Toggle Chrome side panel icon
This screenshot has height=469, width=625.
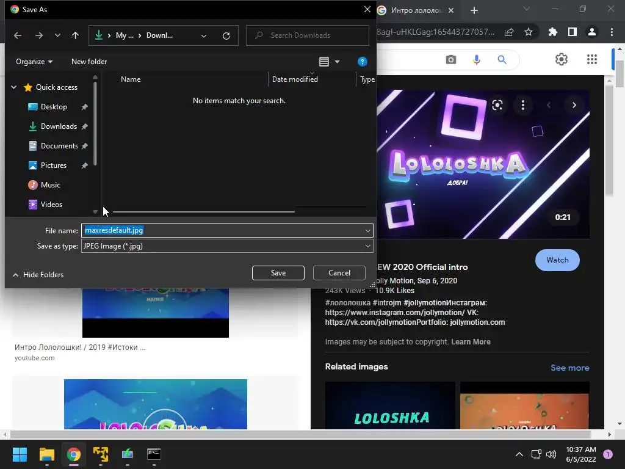[x=573, y=32]
